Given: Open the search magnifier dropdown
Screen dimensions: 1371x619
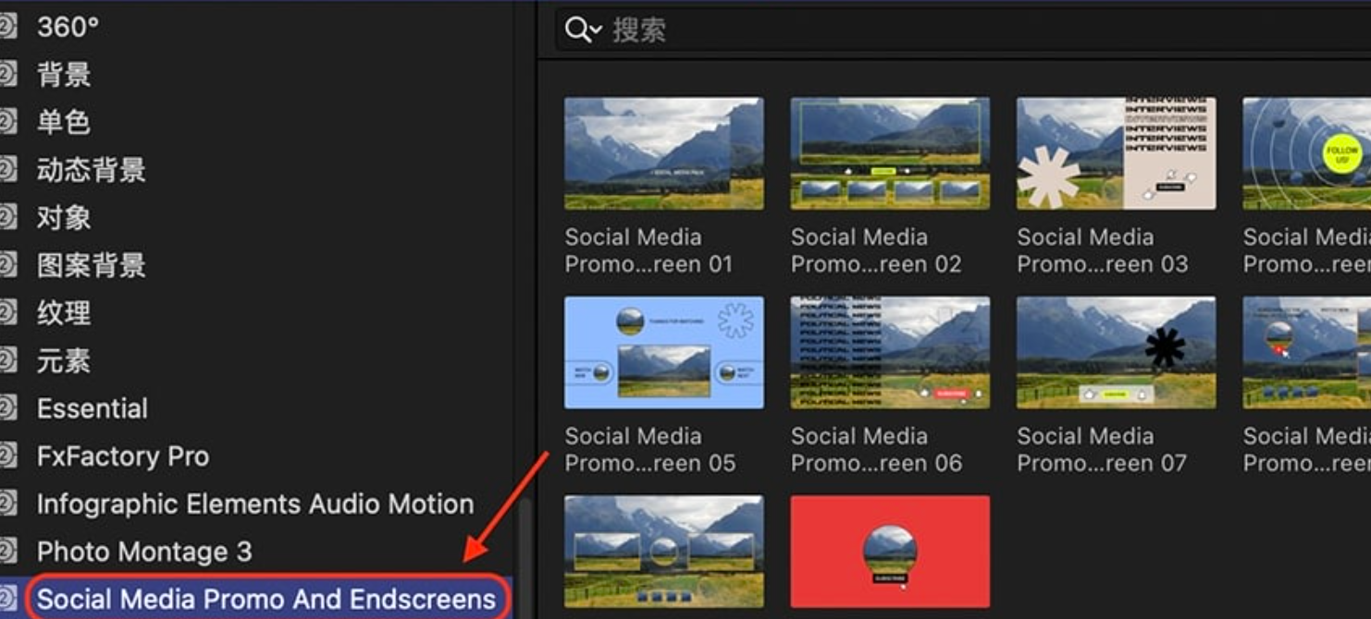Looking at the screenshot, I should click(x=584, y=30).
